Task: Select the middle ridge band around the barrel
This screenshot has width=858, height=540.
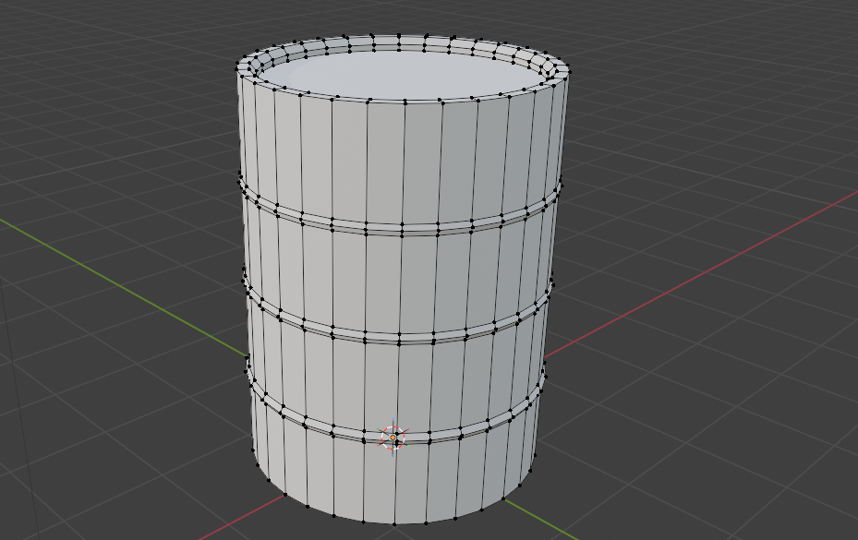Action: (x=399, y=337)
